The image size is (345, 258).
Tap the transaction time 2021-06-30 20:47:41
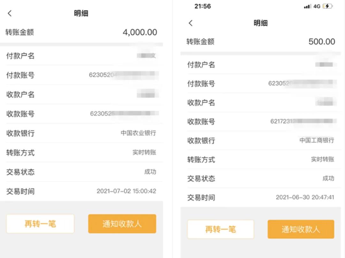coord(306,197)
